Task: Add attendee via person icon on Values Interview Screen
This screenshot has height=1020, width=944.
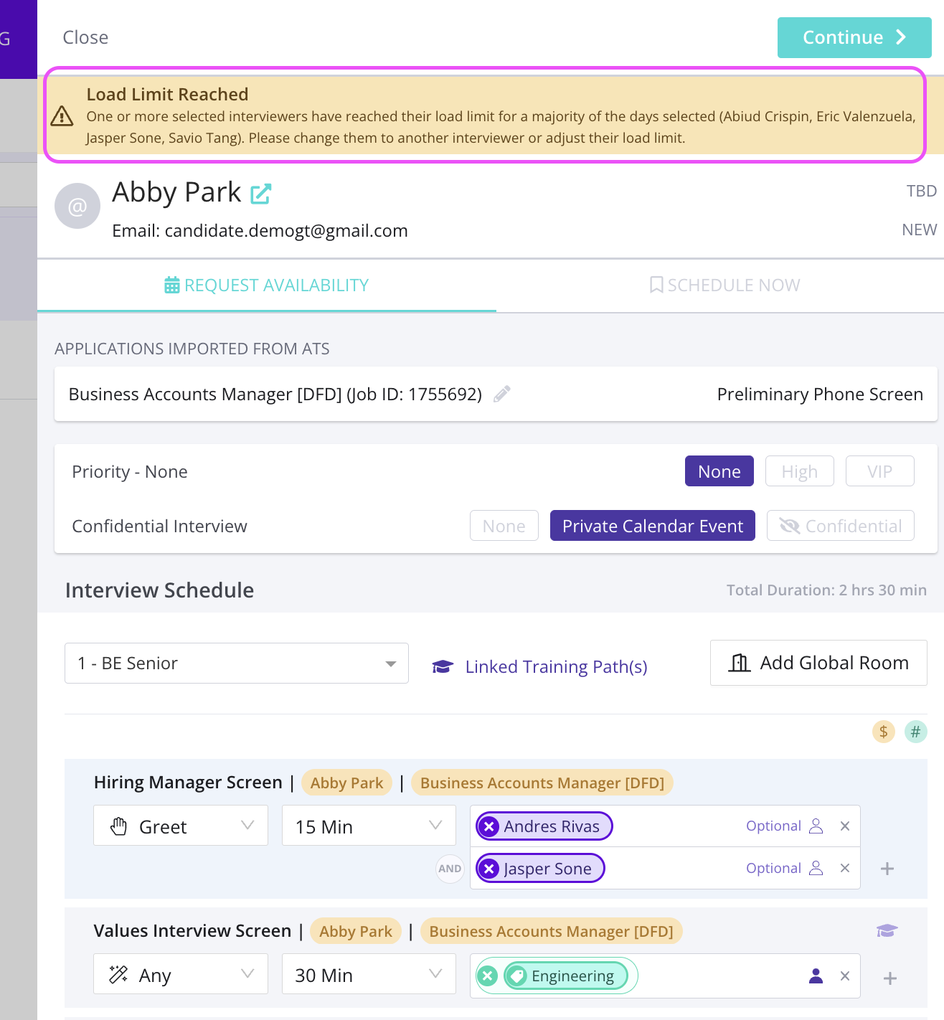Action: tap(816, 976)
